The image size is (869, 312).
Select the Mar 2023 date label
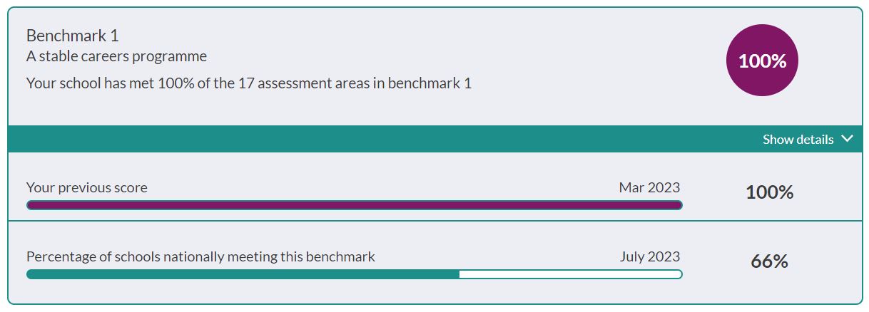[649, 187]
